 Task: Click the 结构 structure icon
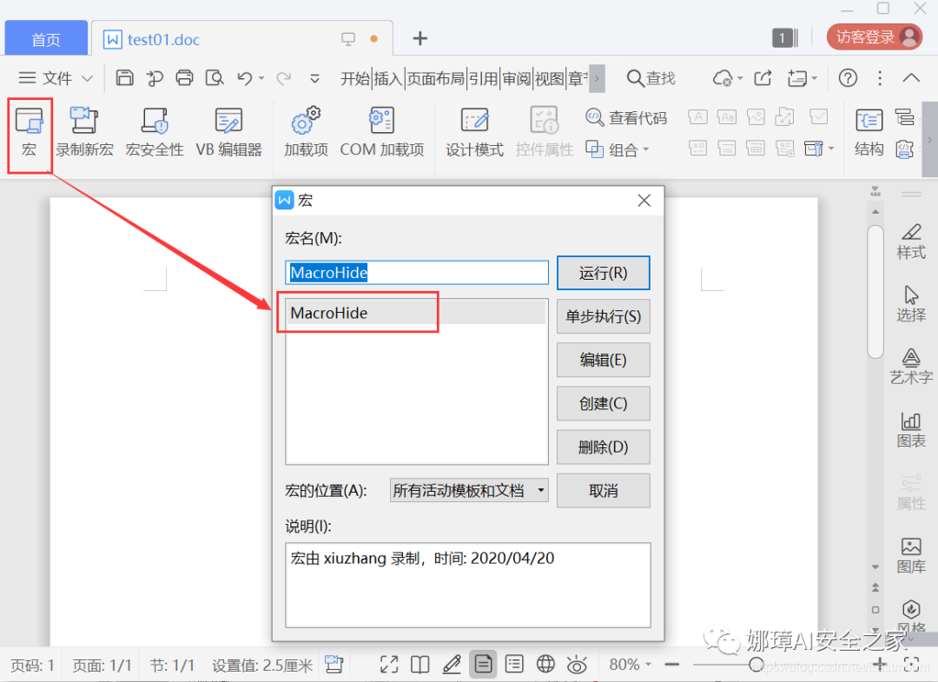click(869, 133)
